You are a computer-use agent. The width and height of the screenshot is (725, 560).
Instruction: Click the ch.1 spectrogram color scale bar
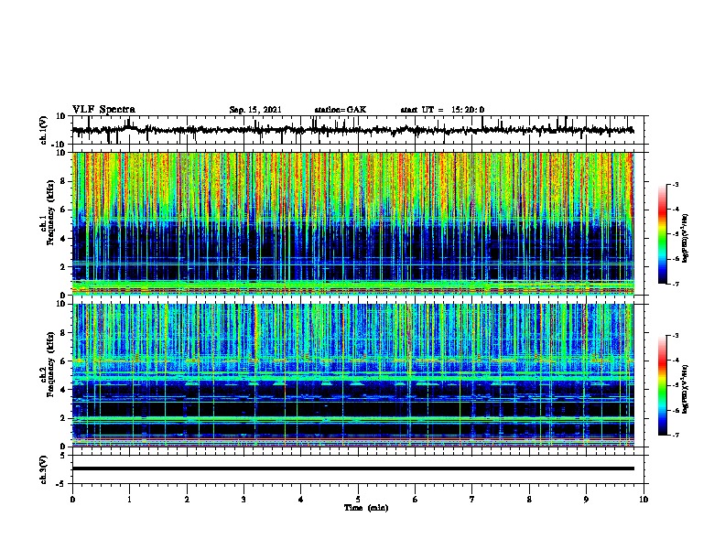point(663,234)
